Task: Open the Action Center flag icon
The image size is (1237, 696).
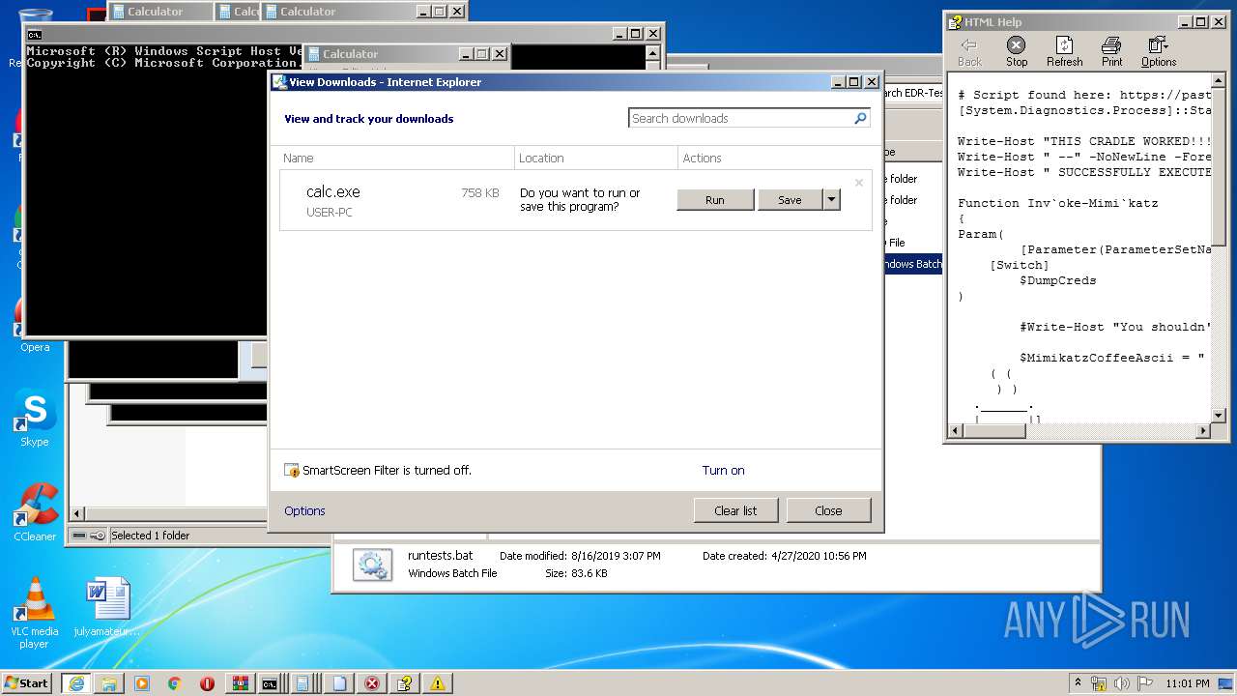Action: pyautogui.click(x=1144, y=683)
